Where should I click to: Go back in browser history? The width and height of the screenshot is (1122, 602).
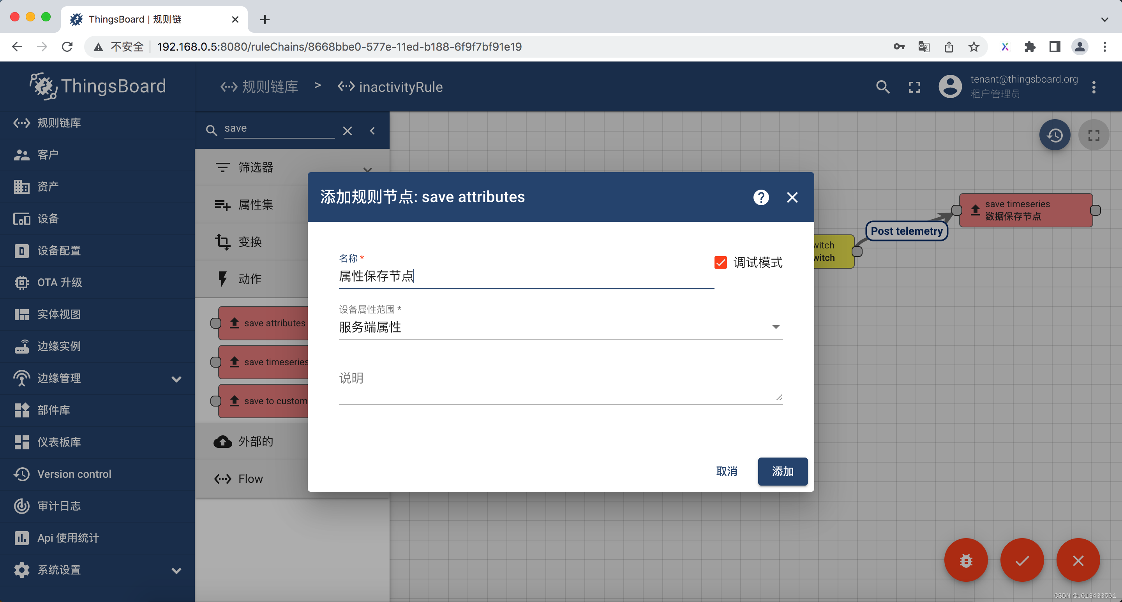17,47
